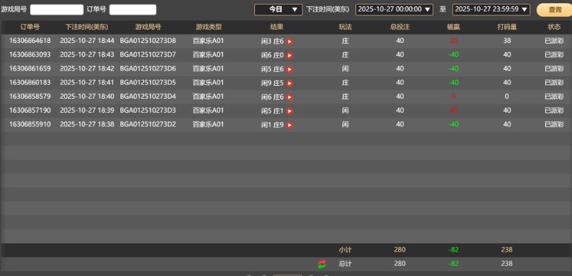Play replay for round BGA012510273D7

pyautogui.click(x=290, y=55)
